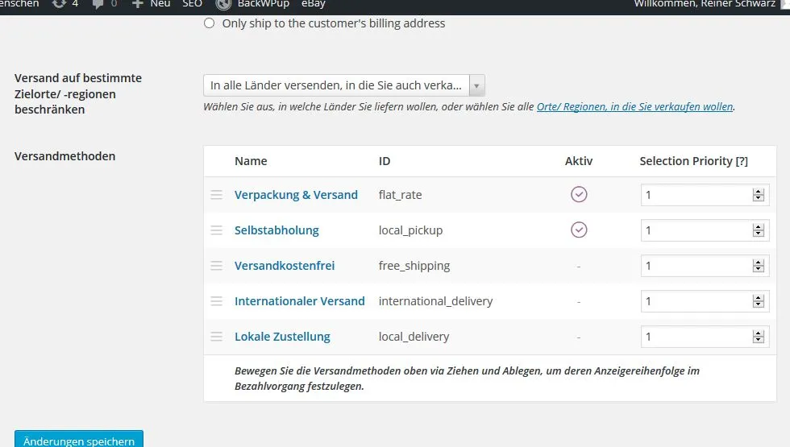This screenshot has height=447, width=790.
Task: Click the Aktiv checkmark for local_pickup
Action: (579, 230)
